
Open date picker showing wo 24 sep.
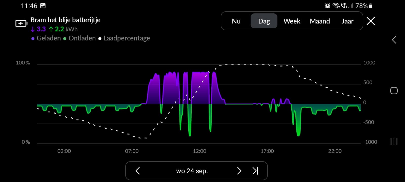192,171
